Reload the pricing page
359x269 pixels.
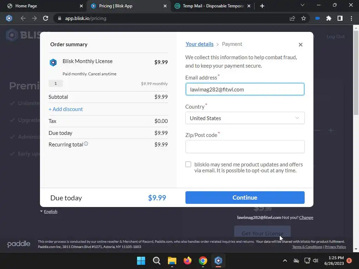46,18
